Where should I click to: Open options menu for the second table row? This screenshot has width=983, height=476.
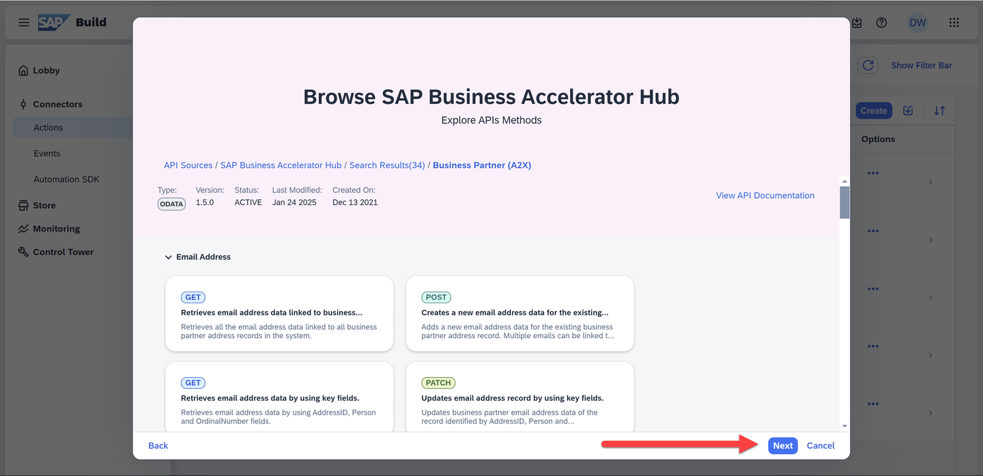pos(872,231)
